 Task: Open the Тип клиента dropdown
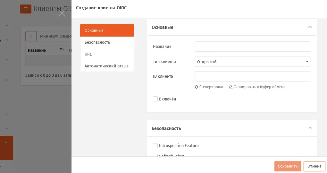[x=253, y=62]
